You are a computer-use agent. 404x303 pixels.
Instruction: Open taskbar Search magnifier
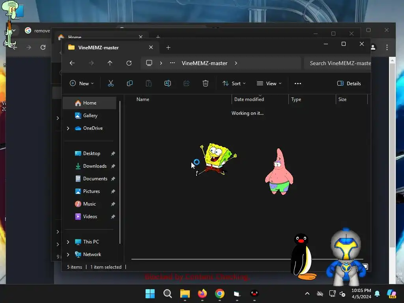[x=167, y=294]
